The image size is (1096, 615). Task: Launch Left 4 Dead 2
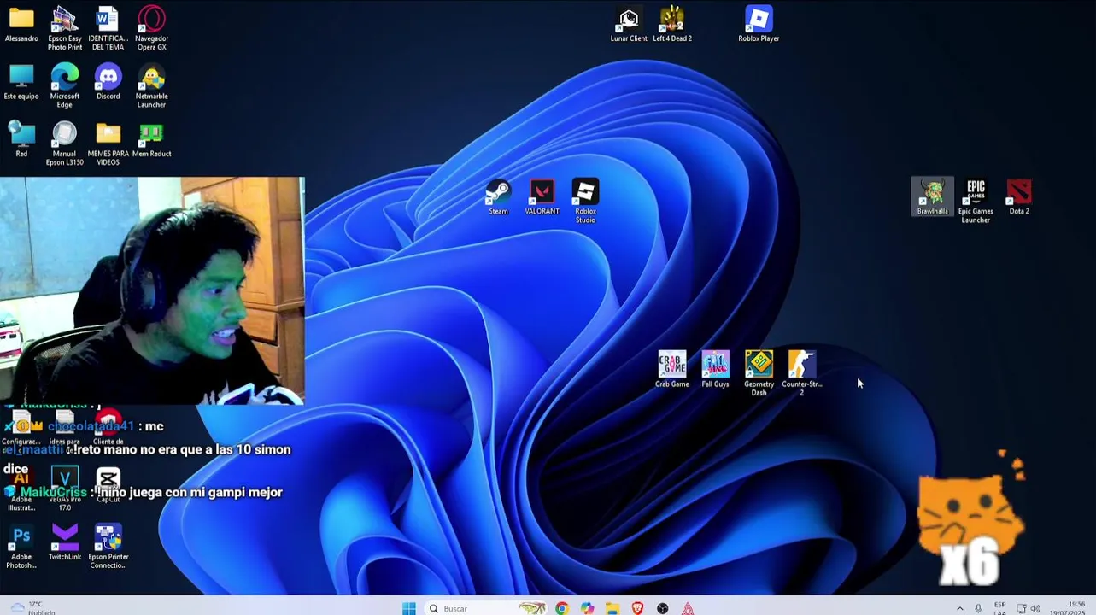[x=672, y=24]
